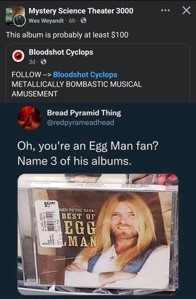Click the Bread Pyramid Thing display name
Screen dimensions: 196x299
(x=84, y=113)
